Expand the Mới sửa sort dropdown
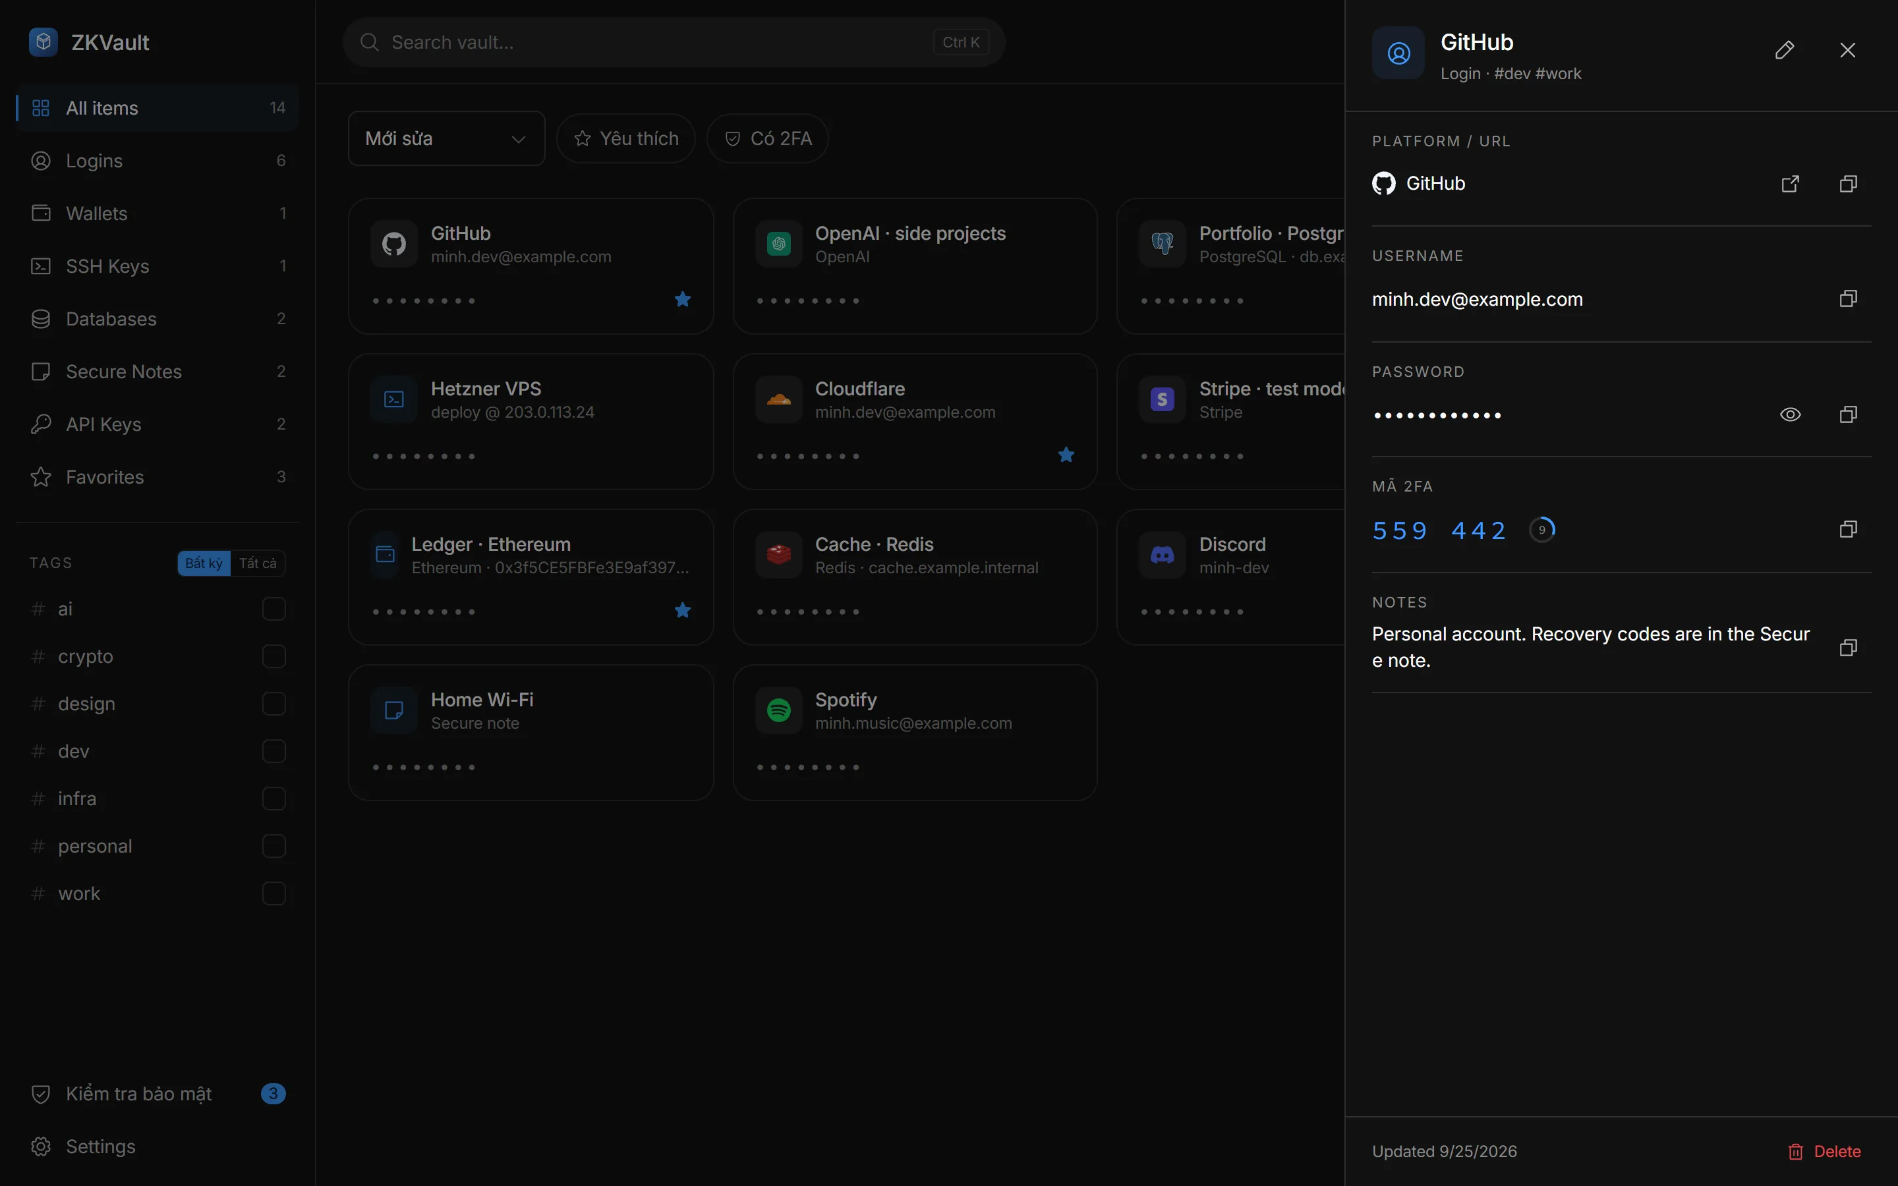 (446, 138)
